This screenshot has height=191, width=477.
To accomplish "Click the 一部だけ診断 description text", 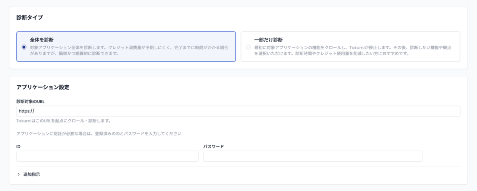I will [353, 50].
